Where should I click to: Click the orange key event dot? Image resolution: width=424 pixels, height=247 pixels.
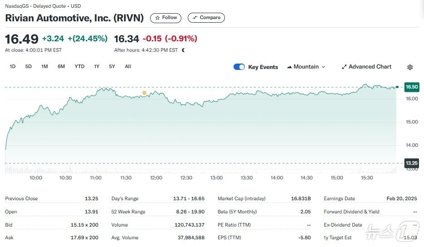click(144, 93)
